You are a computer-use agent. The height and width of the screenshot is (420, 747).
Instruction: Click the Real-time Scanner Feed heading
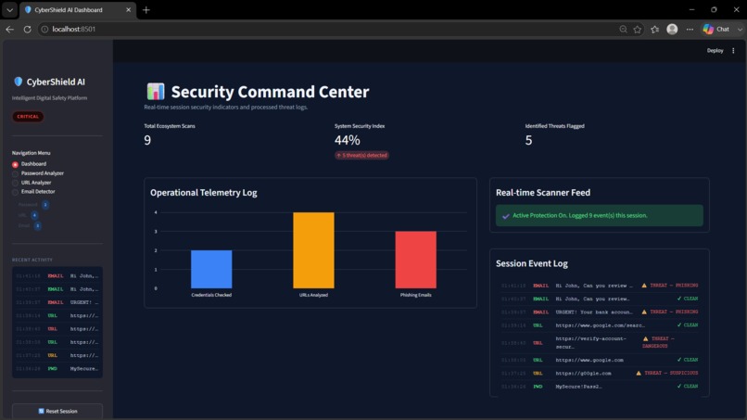[x=542, y=193]
